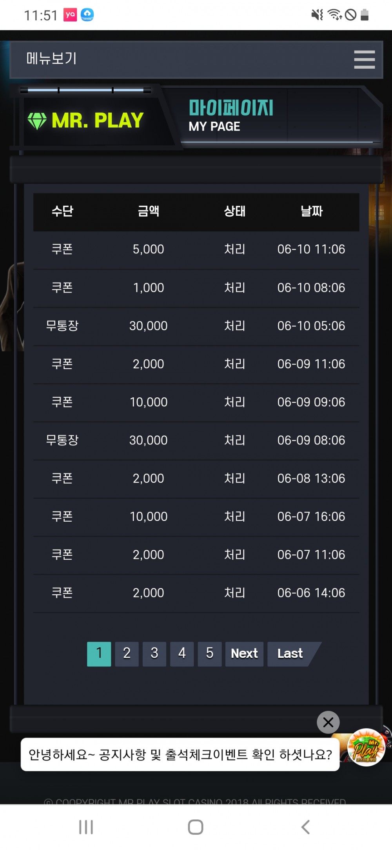This screenshot has height=850, width=392.
Task: Tap the blue cloud notification icon
Action: 87,15
